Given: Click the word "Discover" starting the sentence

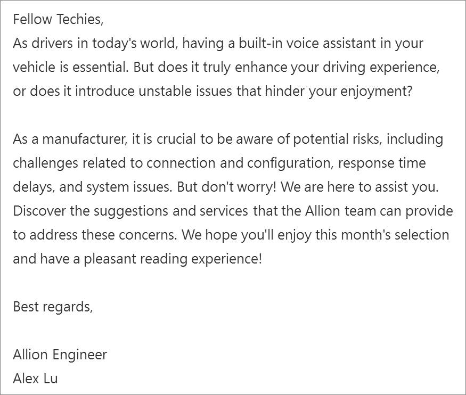Looking at the screenshot, I should point(39,211).
